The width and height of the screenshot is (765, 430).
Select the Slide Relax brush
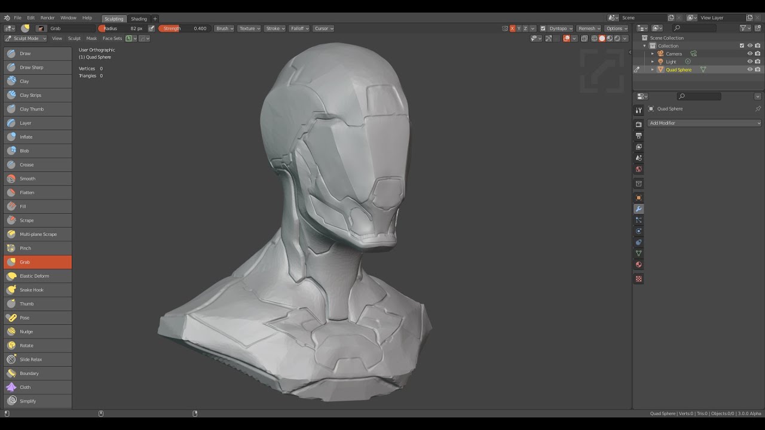point(38,360)
